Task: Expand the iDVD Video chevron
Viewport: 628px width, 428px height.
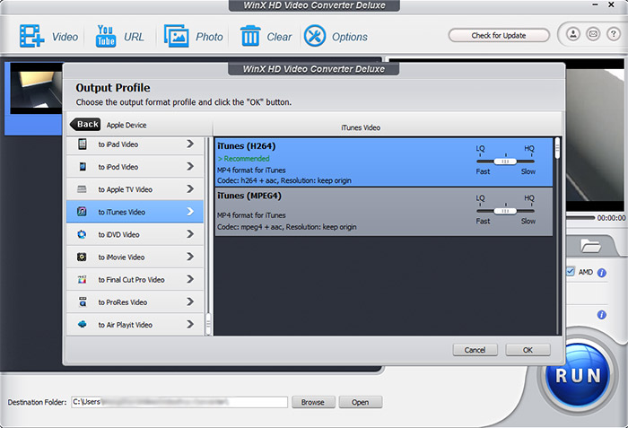Action: click(190, 234)
